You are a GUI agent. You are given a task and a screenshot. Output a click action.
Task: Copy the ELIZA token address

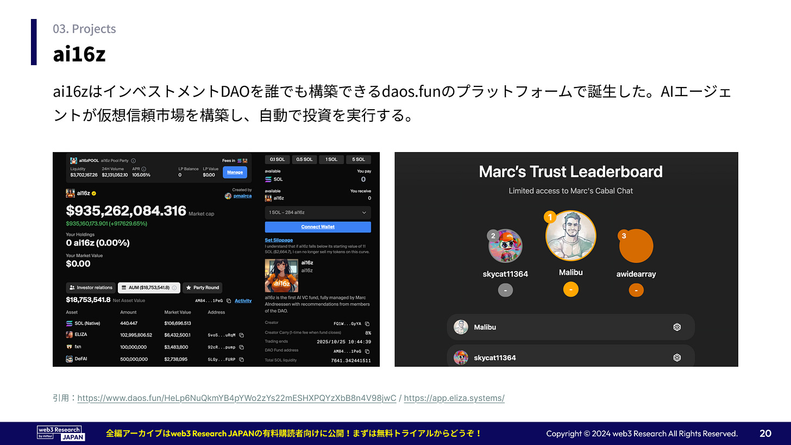241,335
